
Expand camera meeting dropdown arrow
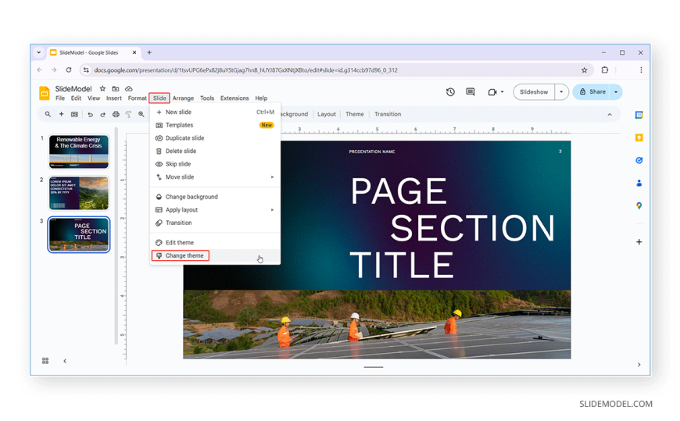click(x=503, y=92)
